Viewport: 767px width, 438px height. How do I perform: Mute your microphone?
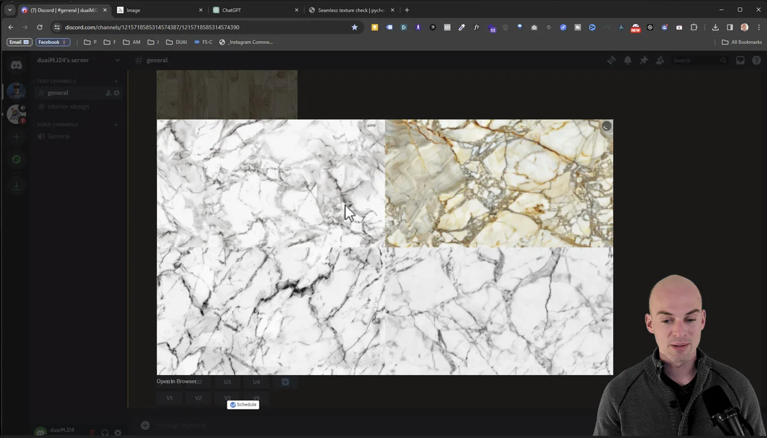coord(92,433)
